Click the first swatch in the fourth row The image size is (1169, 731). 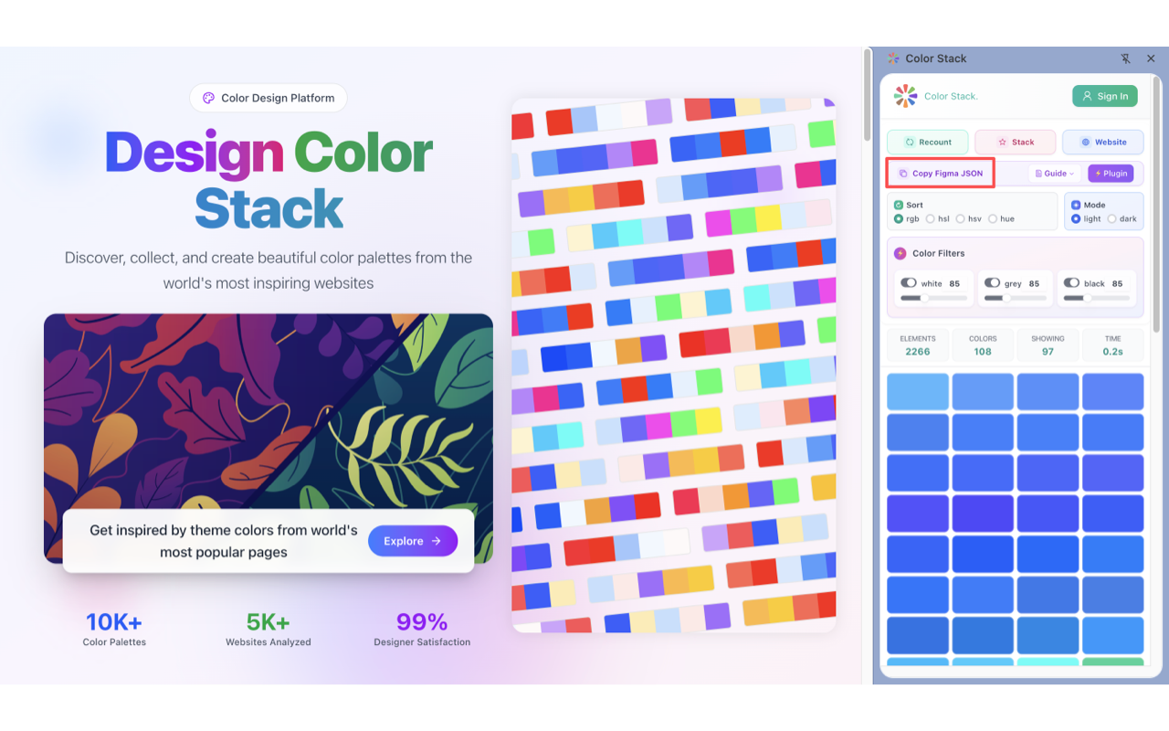(x=918, y=514)
